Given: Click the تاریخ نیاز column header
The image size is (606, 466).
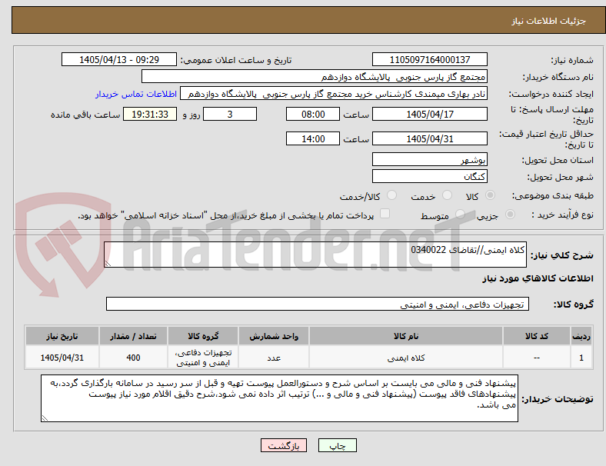Looking at the screenshot, I should click(62, 336).
